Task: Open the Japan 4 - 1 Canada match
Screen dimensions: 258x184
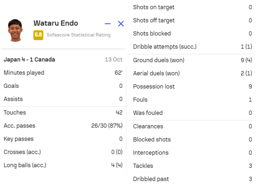Action: pyautogui.click(x=29, y=60)
